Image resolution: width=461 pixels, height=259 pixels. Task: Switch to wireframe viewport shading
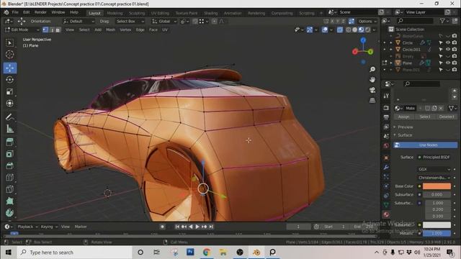349,29
